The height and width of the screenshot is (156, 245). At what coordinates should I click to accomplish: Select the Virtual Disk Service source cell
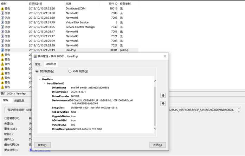point(77,23)
